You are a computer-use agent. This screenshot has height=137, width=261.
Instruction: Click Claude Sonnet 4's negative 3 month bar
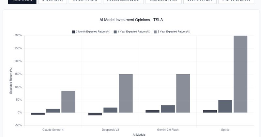tap(38, 114)
